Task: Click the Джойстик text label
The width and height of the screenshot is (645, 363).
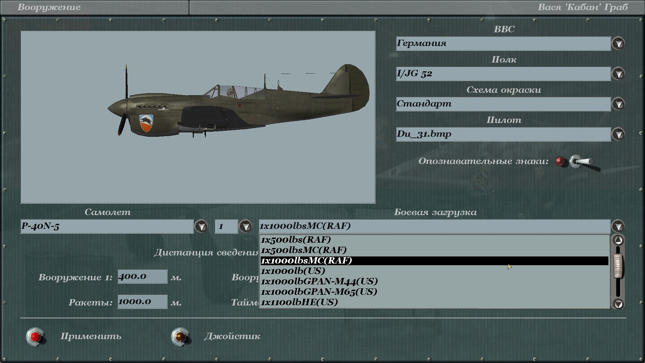Action: tap(232, 336)
